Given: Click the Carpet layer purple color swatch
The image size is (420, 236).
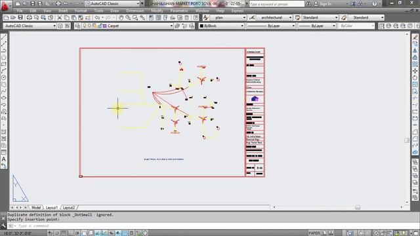Looking at the screenshot, I should click(105, 26).
